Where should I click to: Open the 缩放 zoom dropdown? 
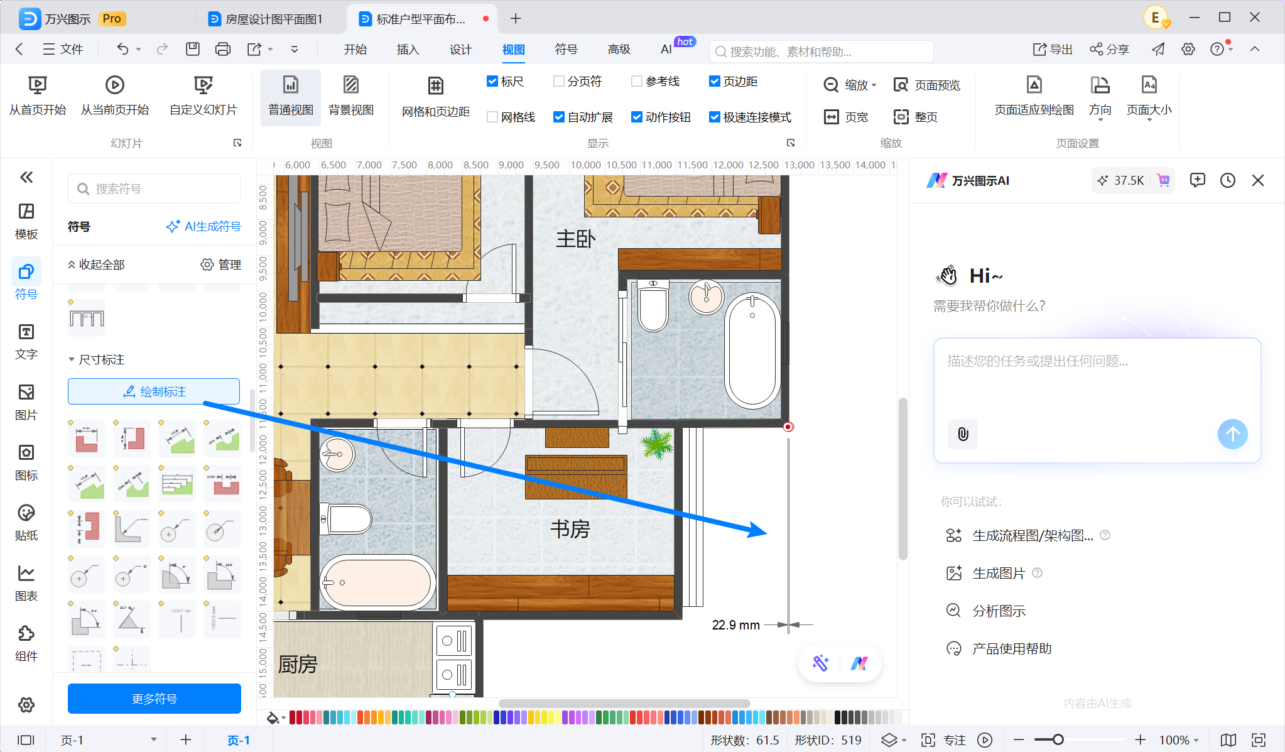(x=850, y=85)
